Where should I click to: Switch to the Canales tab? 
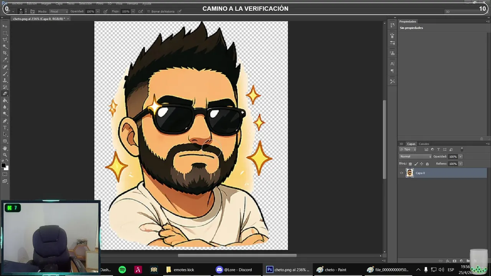click(x=424, y=144)
